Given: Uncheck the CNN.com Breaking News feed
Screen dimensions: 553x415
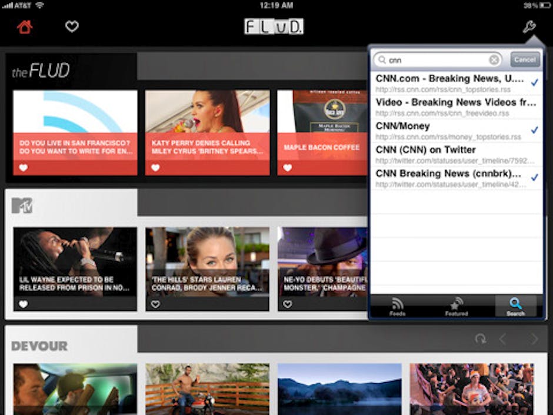Looking at the screenshot, I should pos(534,83).
